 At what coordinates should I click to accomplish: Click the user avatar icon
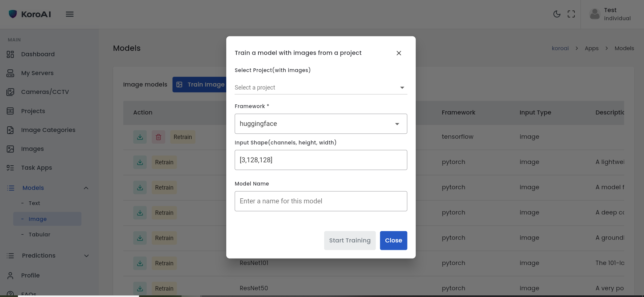tap(595, 14)
